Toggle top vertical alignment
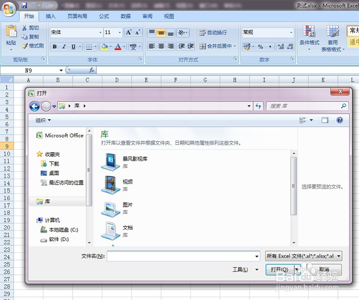 pyautogui.click(x=152, y=32)
